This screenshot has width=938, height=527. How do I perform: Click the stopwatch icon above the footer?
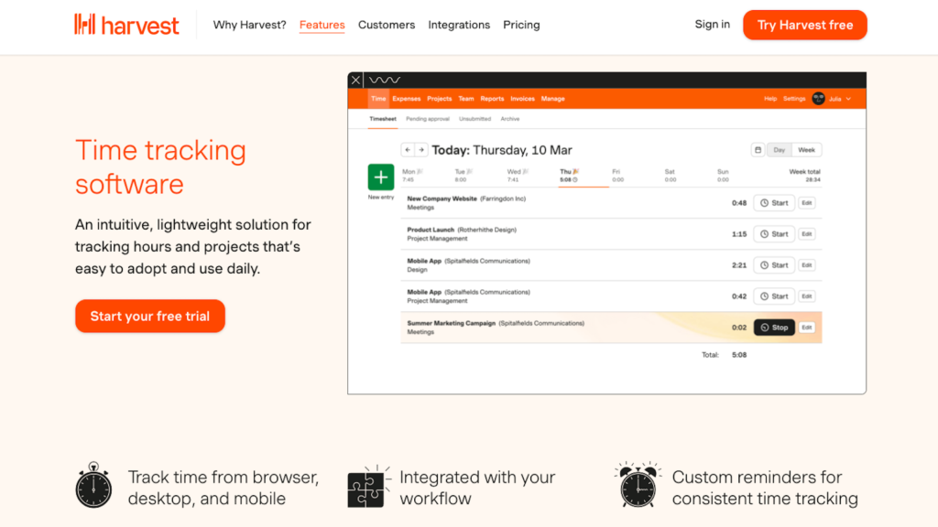coord(93,486)
